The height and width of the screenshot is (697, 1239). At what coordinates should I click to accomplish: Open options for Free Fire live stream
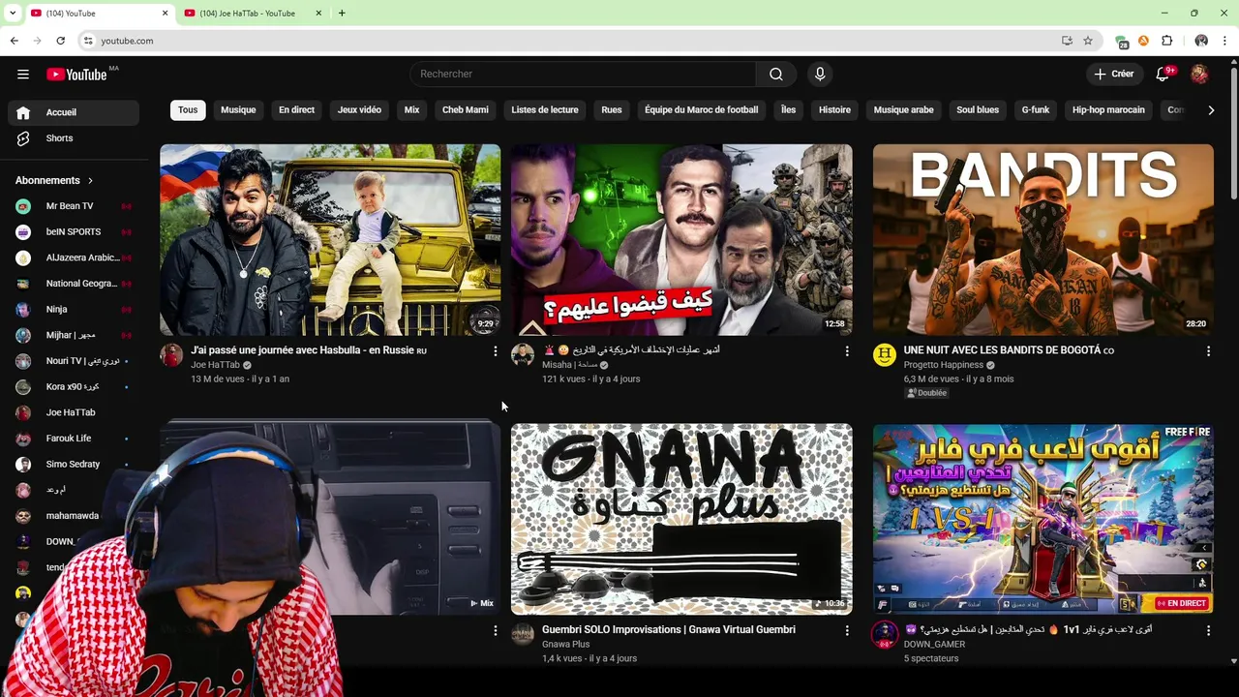pyautogui.click(x=1208, y=630)
